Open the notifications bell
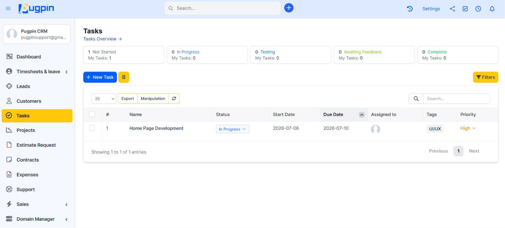This screenshot has height=228, width=505. pos(492,9)
